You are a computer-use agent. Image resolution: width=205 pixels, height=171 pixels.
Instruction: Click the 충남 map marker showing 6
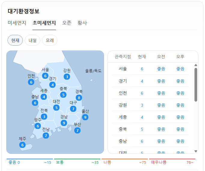[35, 103]
